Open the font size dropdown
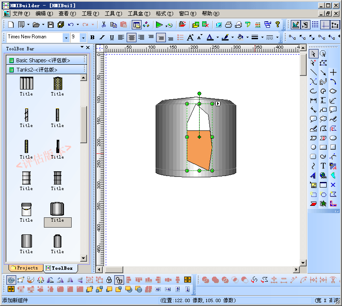The height and width of the screenshot is (306, 342). (x=83, y=38)
